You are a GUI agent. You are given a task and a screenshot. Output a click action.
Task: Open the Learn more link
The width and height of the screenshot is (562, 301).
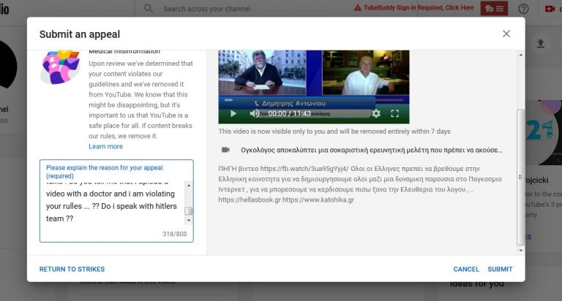pos(105,146)
